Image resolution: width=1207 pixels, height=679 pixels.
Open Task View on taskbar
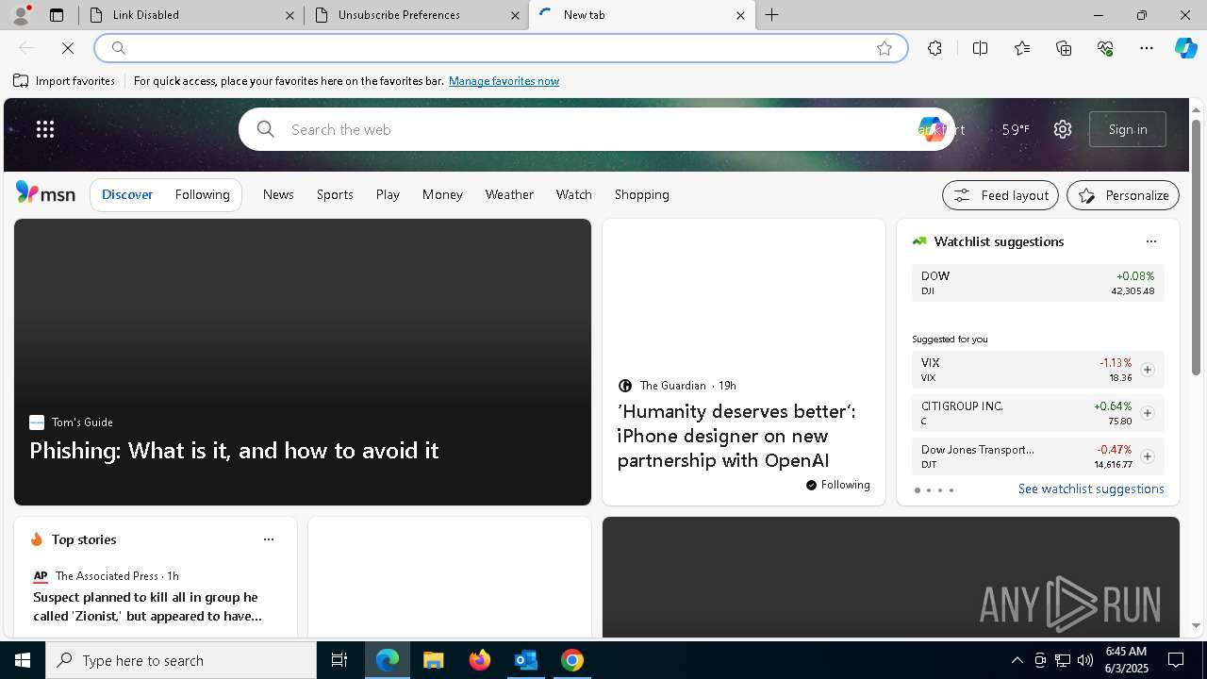click(339, 660)
